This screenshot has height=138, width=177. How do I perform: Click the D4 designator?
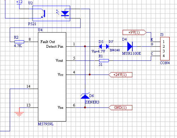124,39
